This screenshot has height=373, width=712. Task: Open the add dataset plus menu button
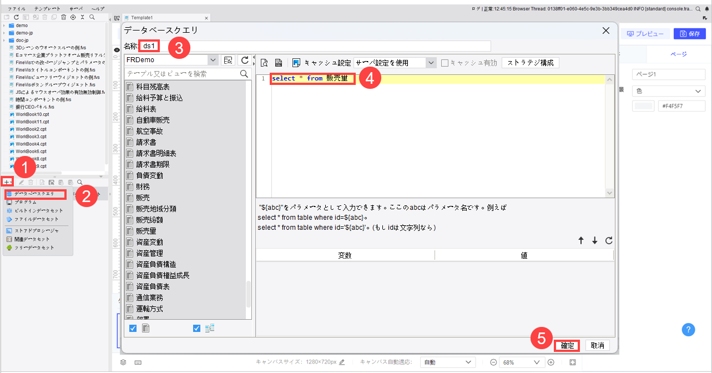click(x=7, y=182)
